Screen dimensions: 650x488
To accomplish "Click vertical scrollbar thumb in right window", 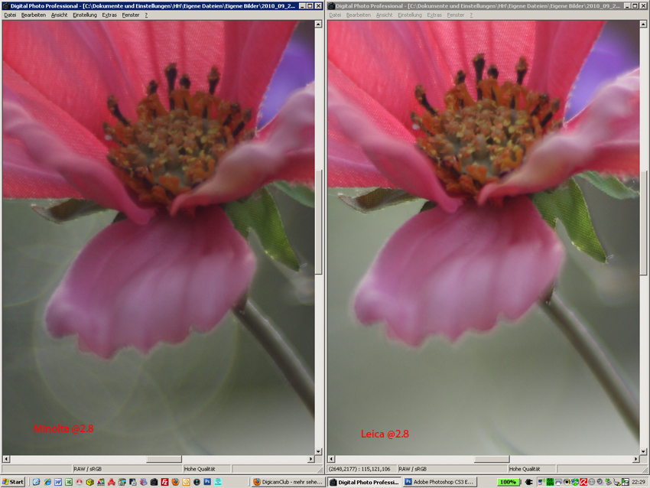I will pyautogui.click(x=643, y=223).
